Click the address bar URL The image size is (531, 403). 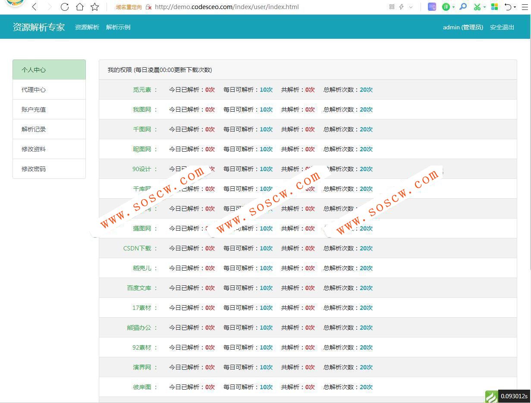[226, 7]
